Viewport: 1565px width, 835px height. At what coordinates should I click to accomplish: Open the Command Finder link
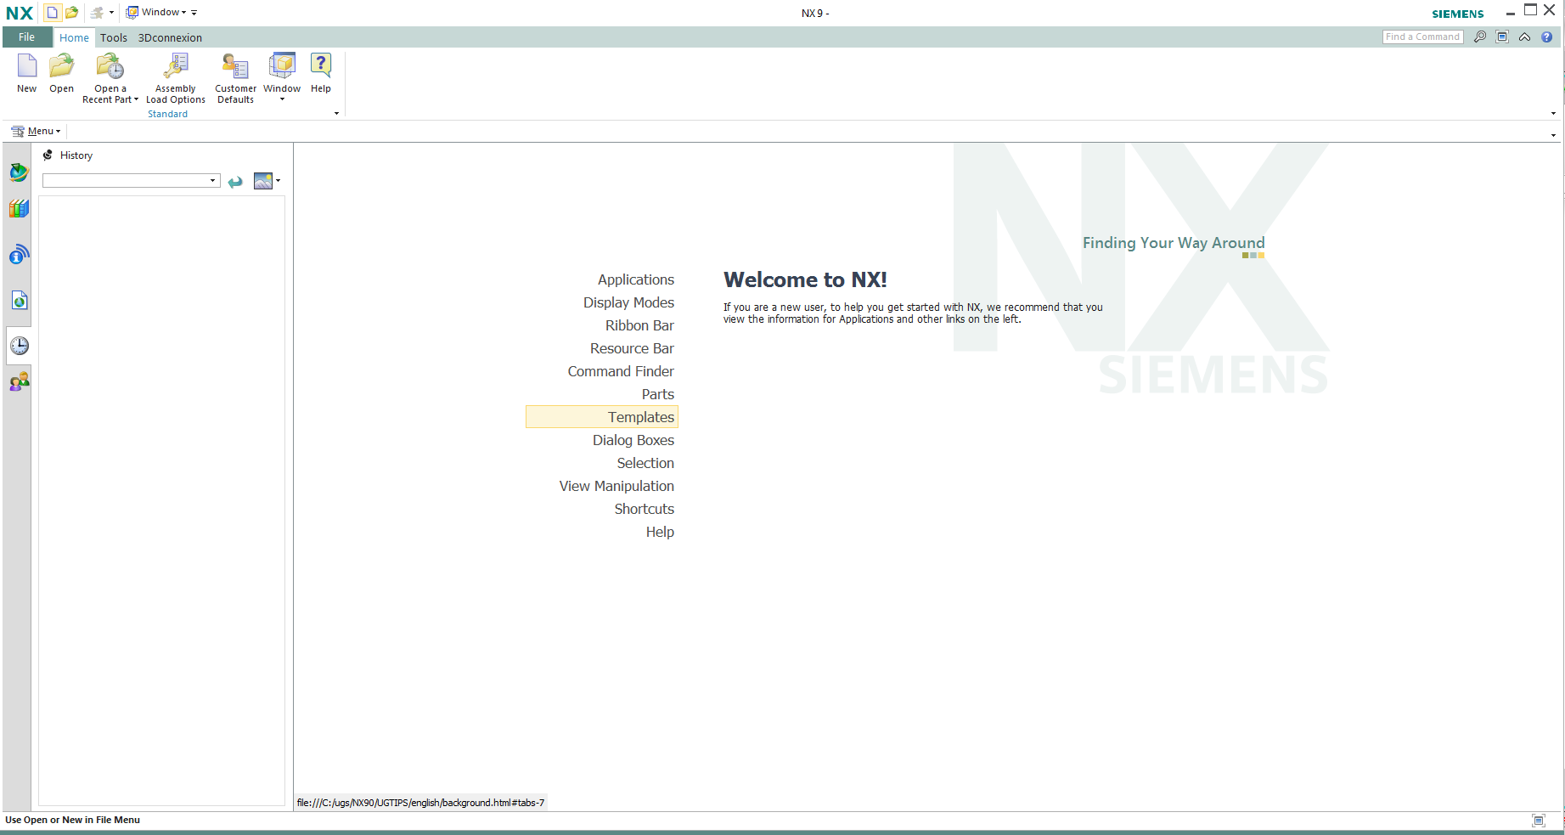[621, 371]
